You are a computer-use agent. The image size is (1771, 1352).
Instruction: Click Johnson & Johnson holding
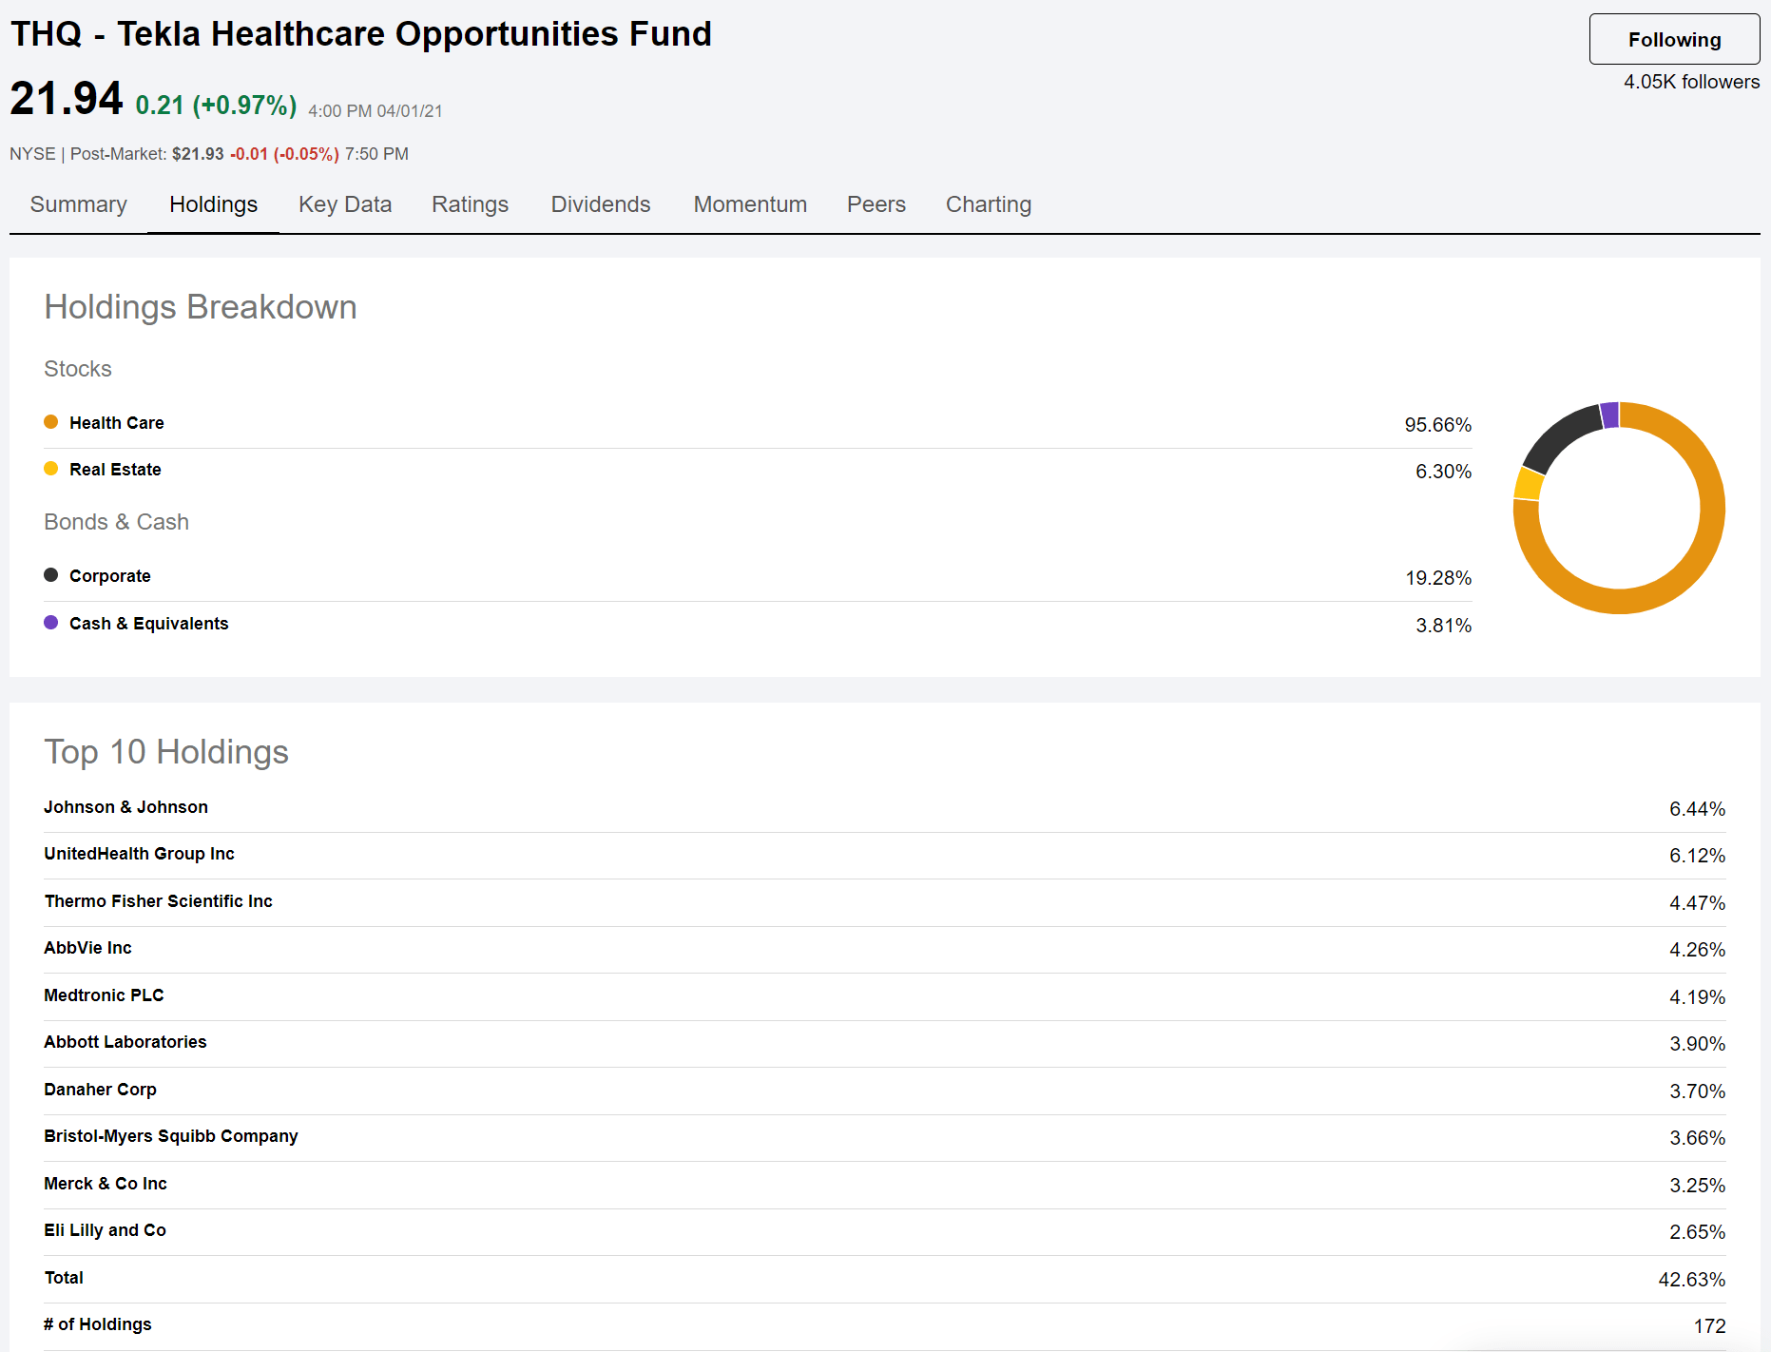coord(125,807)
